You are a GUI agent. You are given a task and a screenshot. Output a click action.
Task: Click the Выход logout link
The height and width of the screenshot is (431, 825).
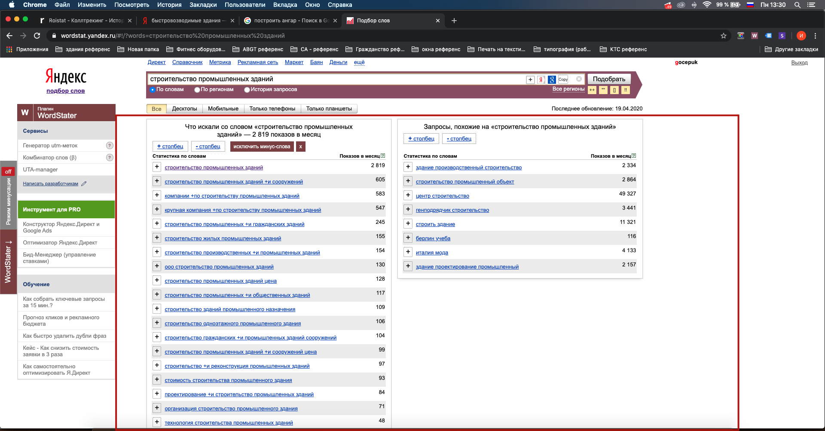pos(799,63)
